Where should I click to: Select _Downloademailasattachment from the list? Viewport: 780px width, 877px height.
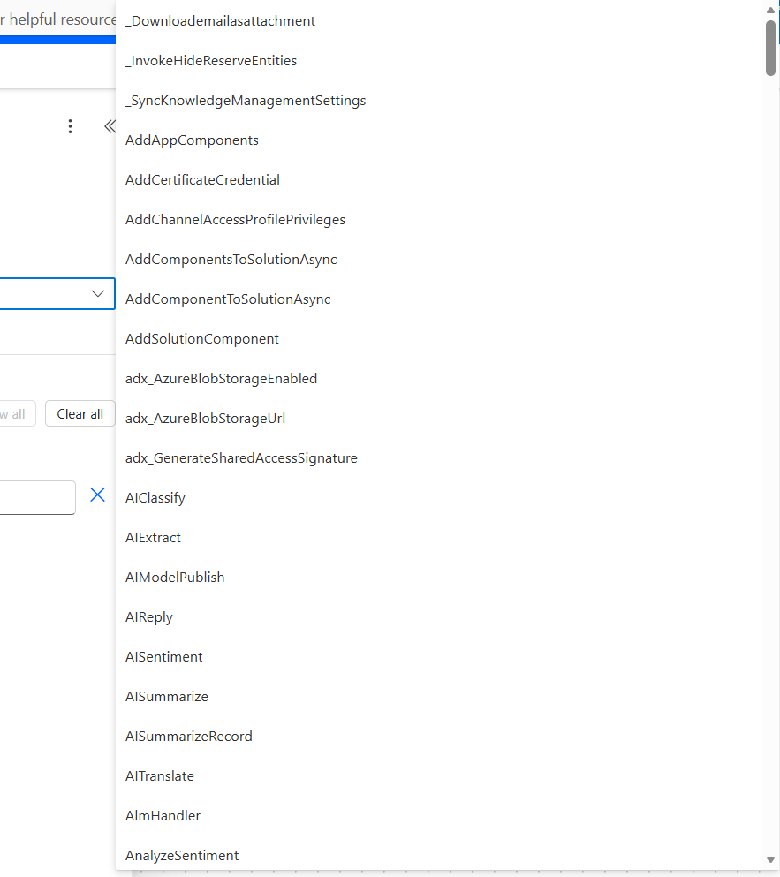coord(220,21)
